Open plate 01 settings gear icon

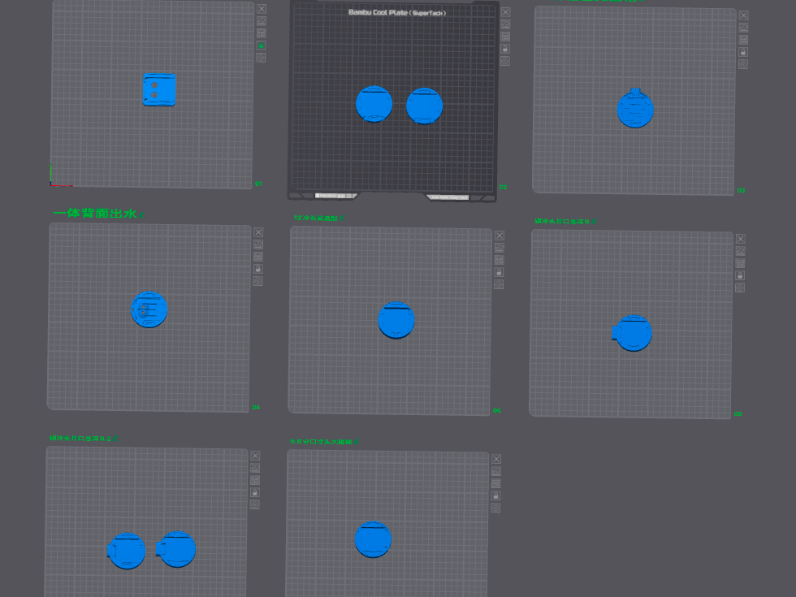tap(262, 58)
